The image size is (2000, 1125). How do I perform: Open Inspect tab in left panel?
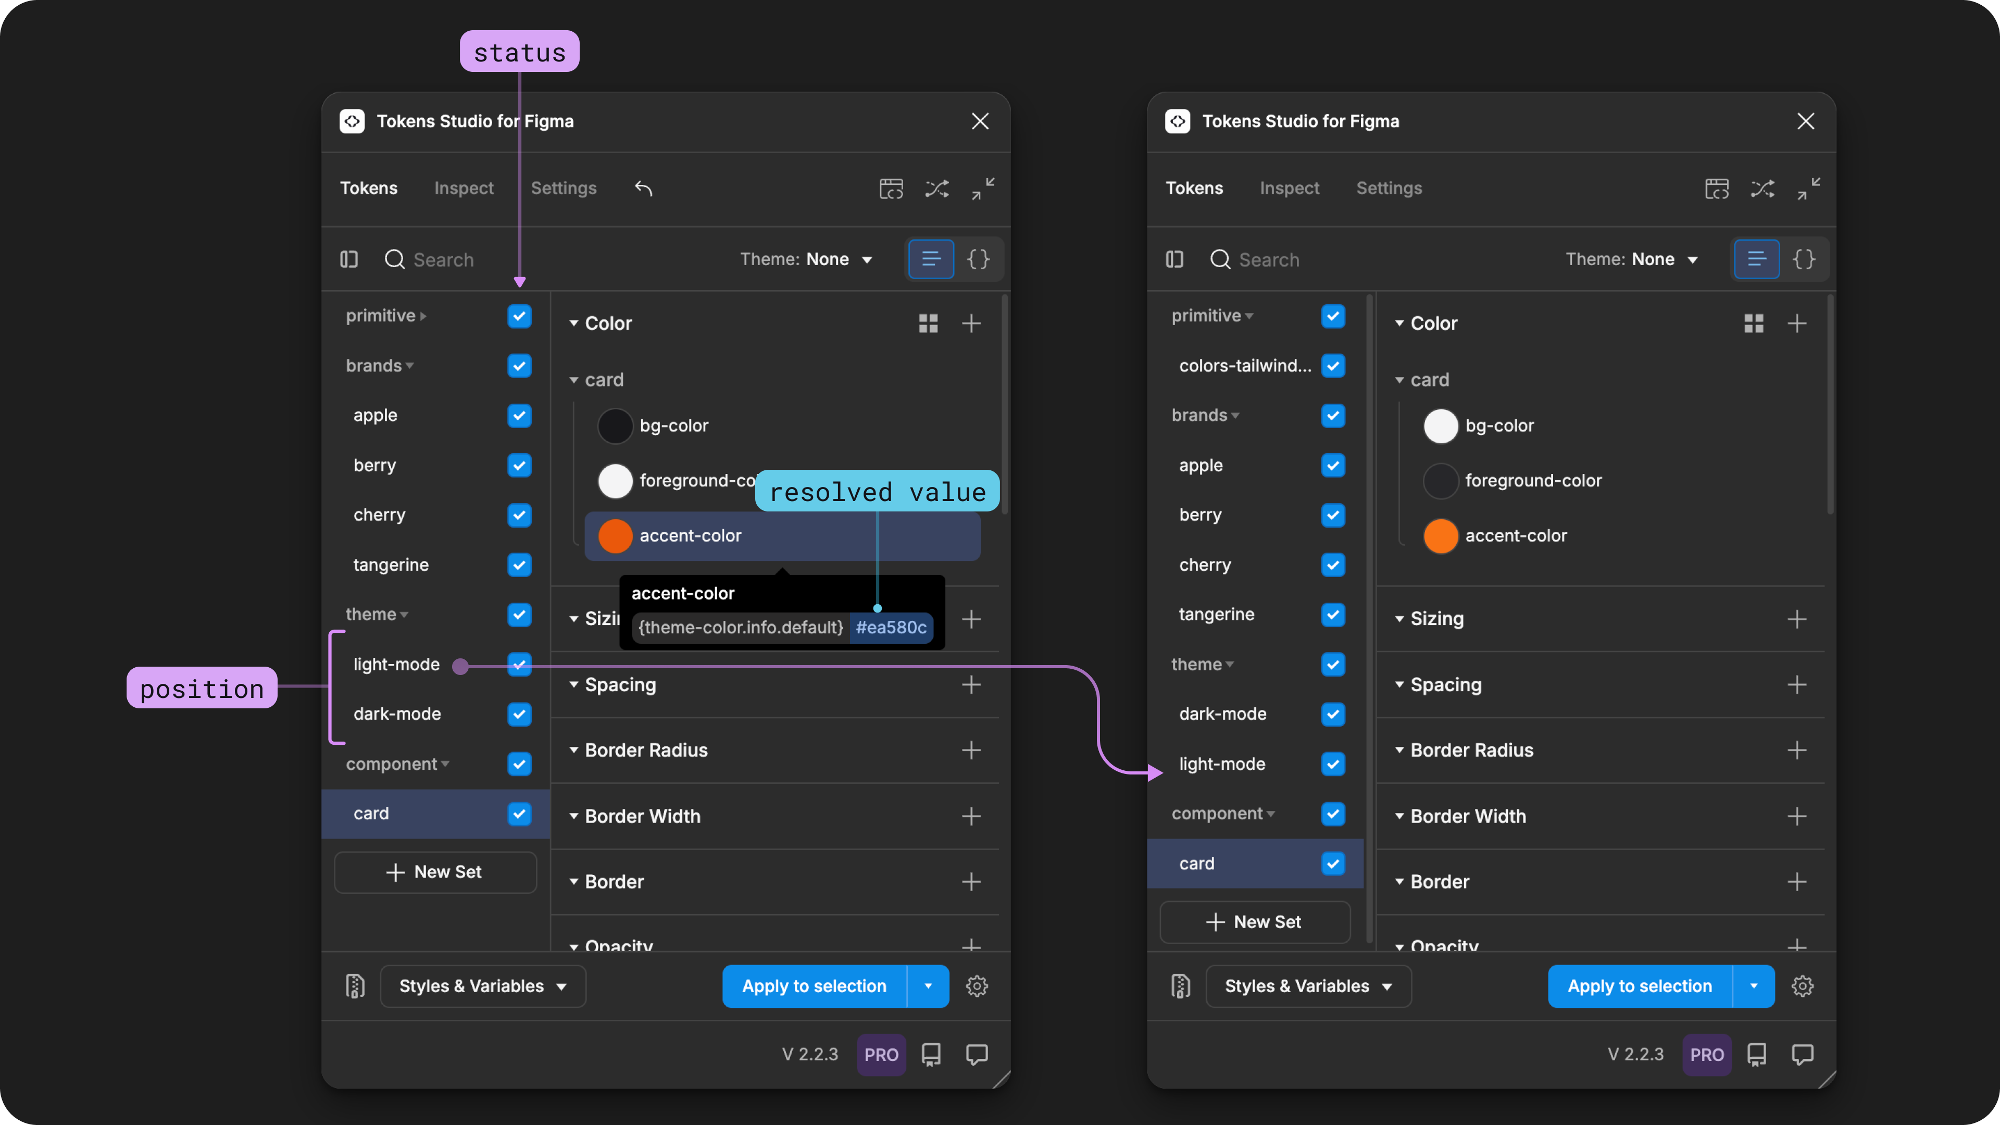[464, 188]
